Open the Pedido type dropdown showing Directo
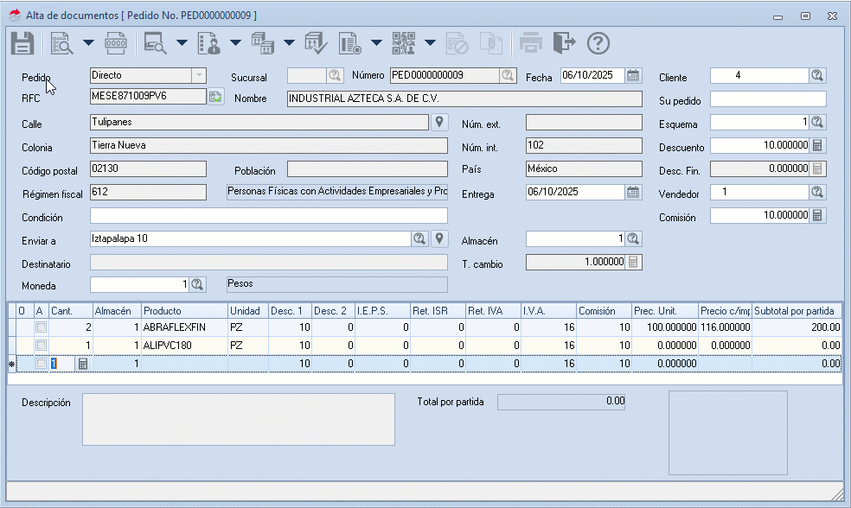 (x=199, y=75)
